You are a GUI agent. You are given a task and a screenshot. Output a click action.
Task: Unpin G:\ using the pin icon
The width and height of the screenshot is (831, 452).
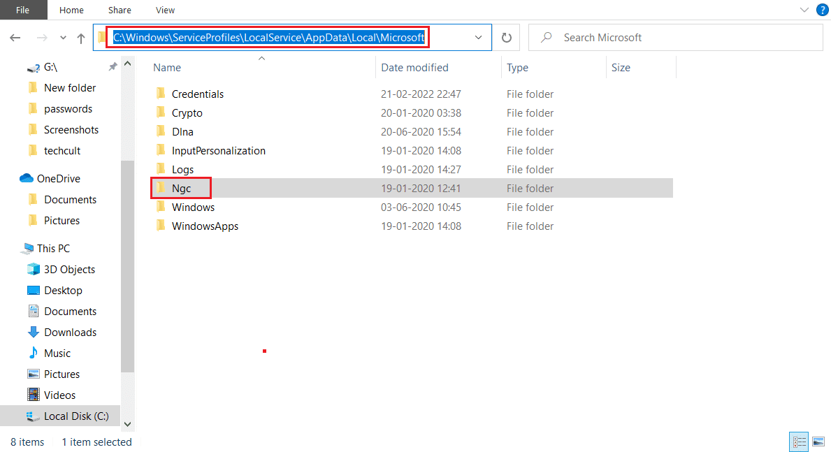pos(113,67)
